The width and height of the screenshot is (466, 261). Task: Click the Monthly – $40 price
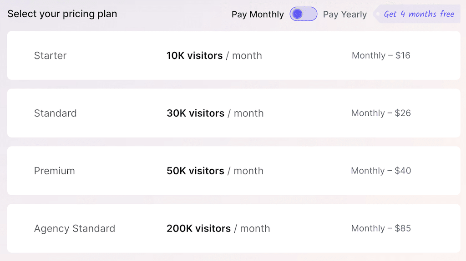click(381, 171)
